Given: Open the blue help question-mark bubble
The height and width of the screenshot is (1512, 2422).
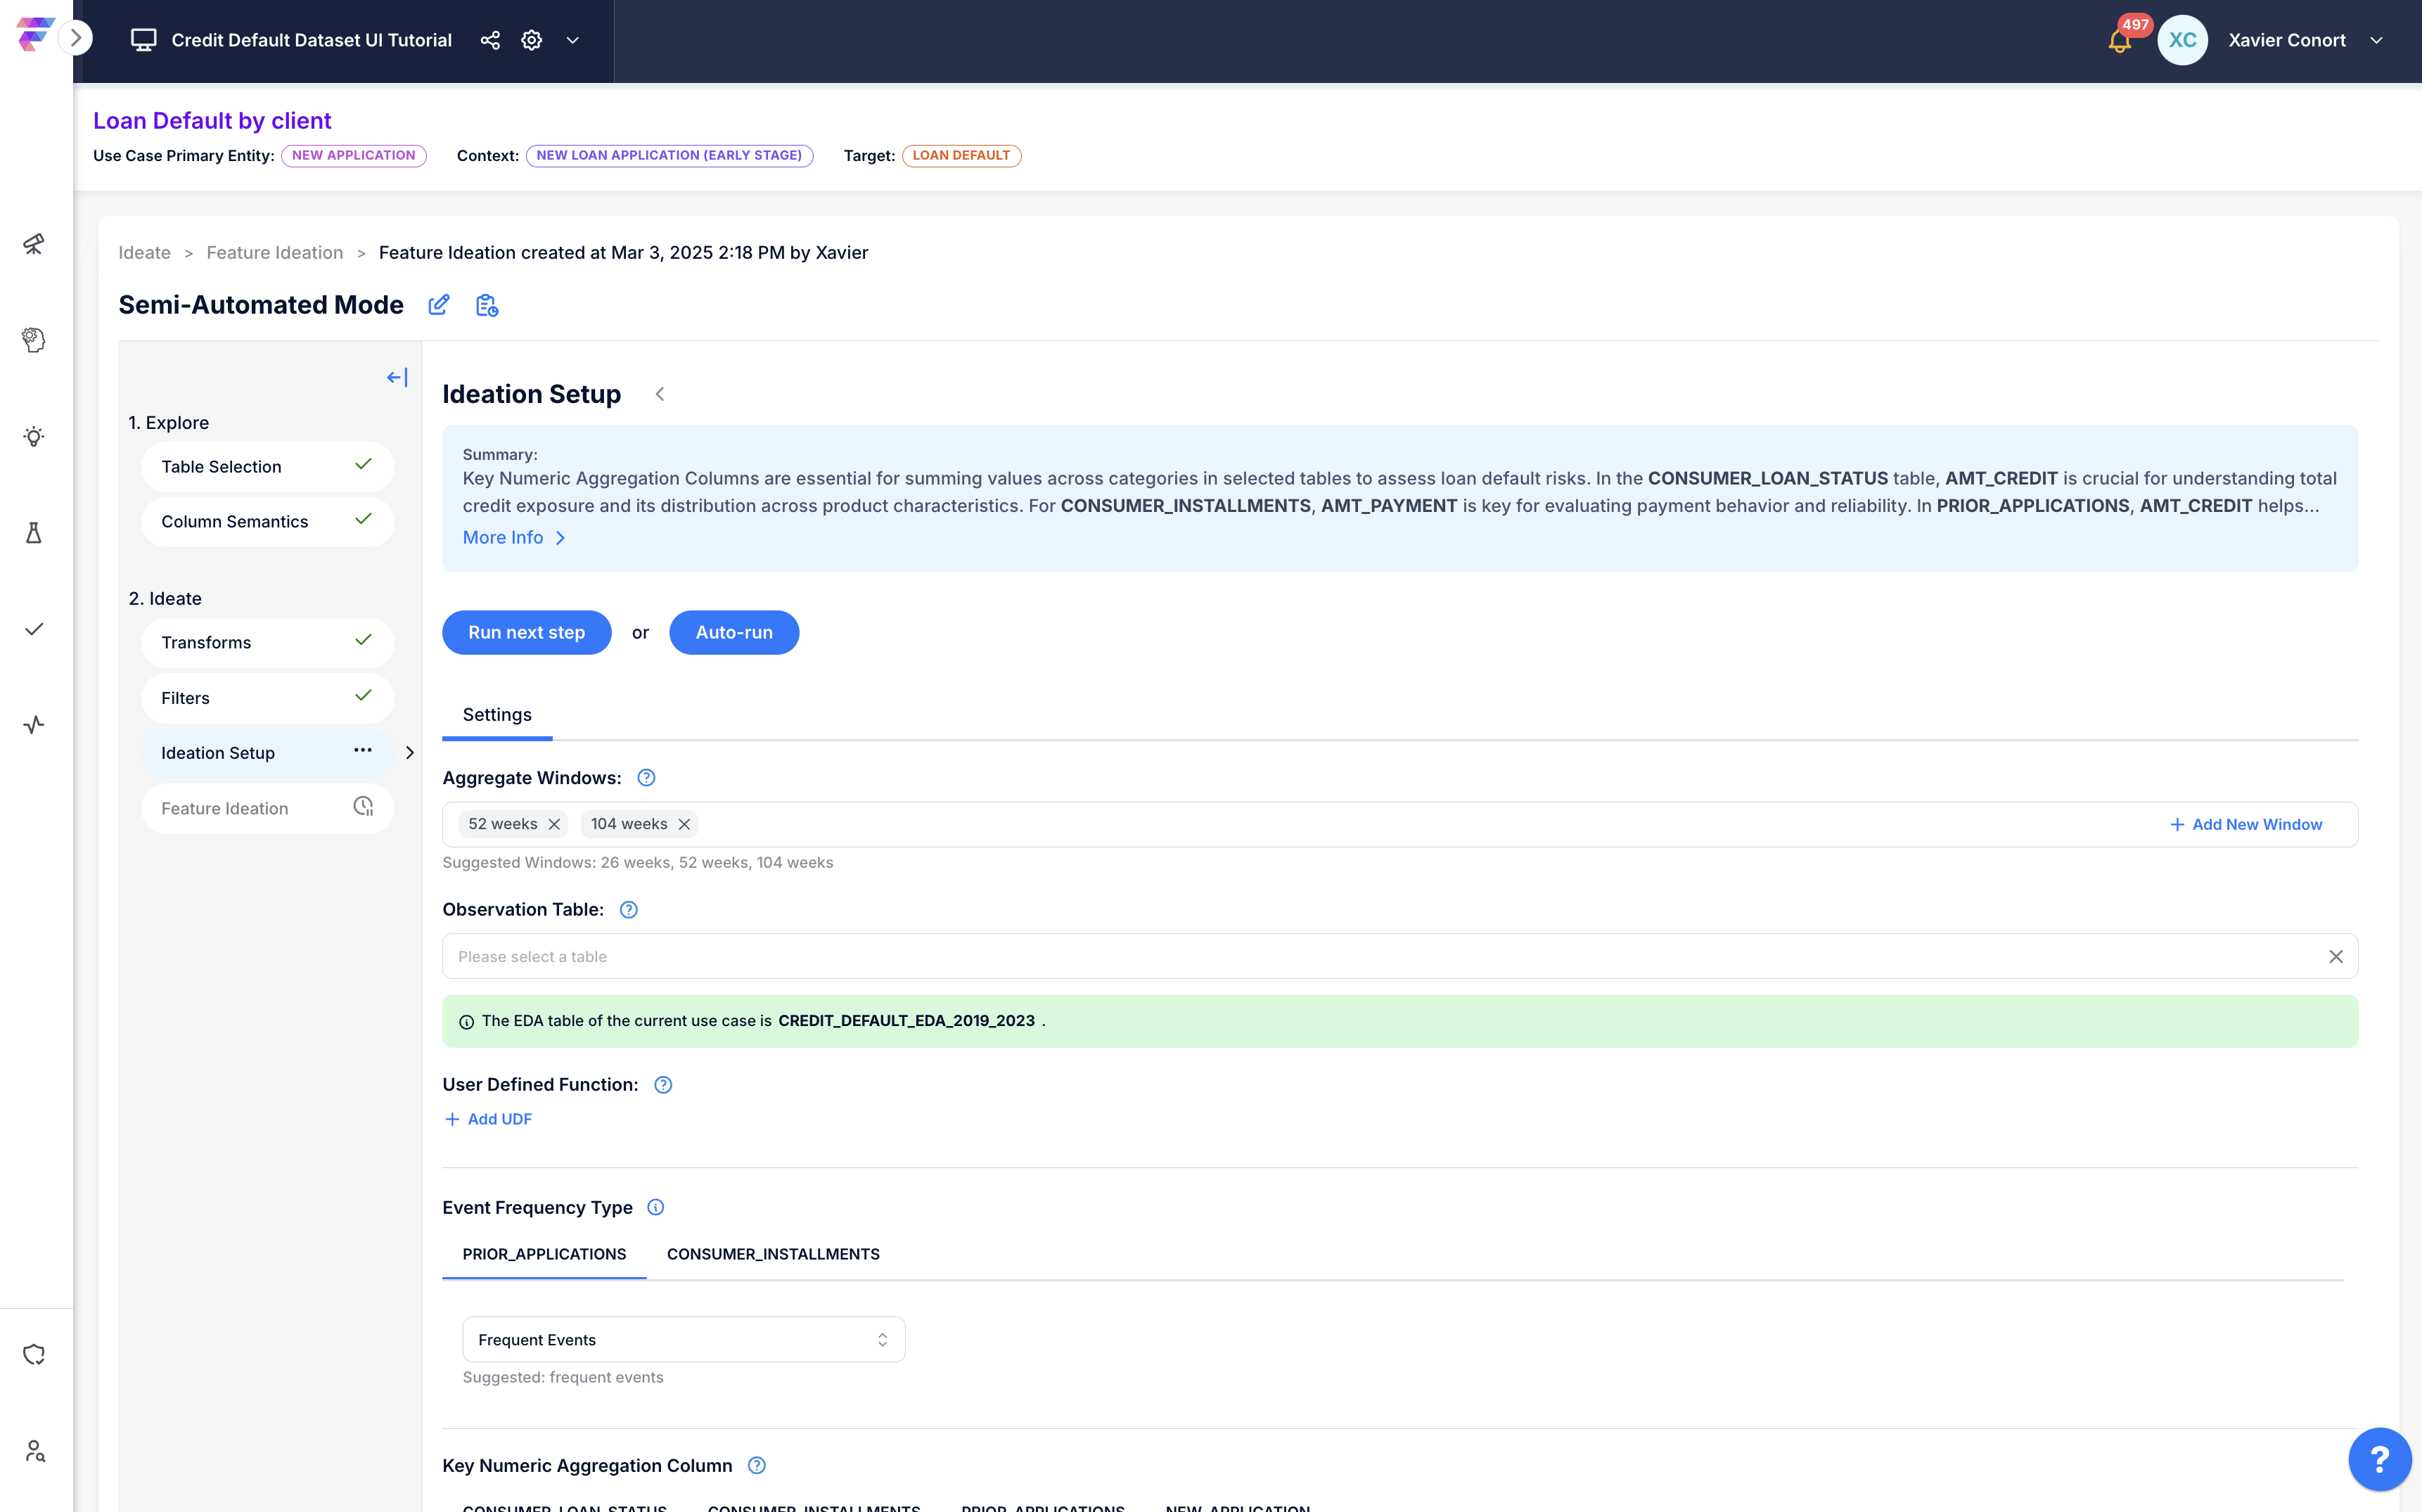Looking at the screenshot, I should (2379, 1459).
